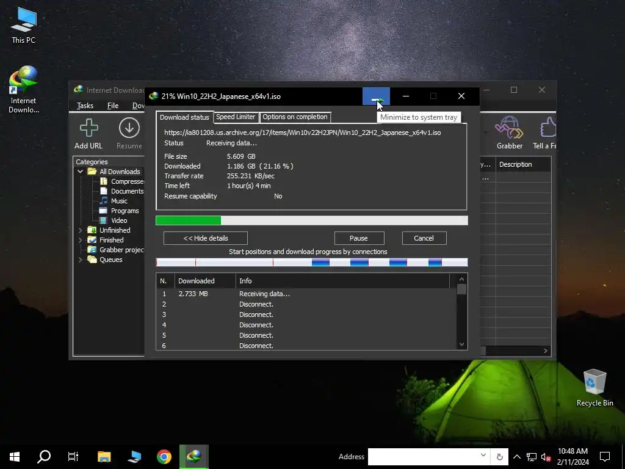Image resolution: width=625 pixels, height=469 pixels.
Task: Open the Grabber tool icon
Action: [510, 133]
